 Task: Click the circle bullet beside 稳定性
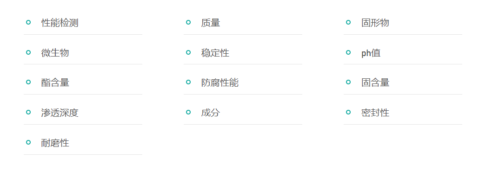188,52
